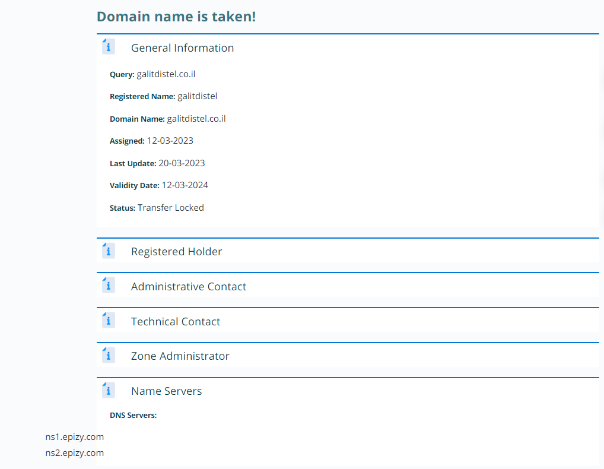Screen dimensions: 604x469
Task: Click the Last Update date 20-03-2023
Action: [x=182, y=163]
